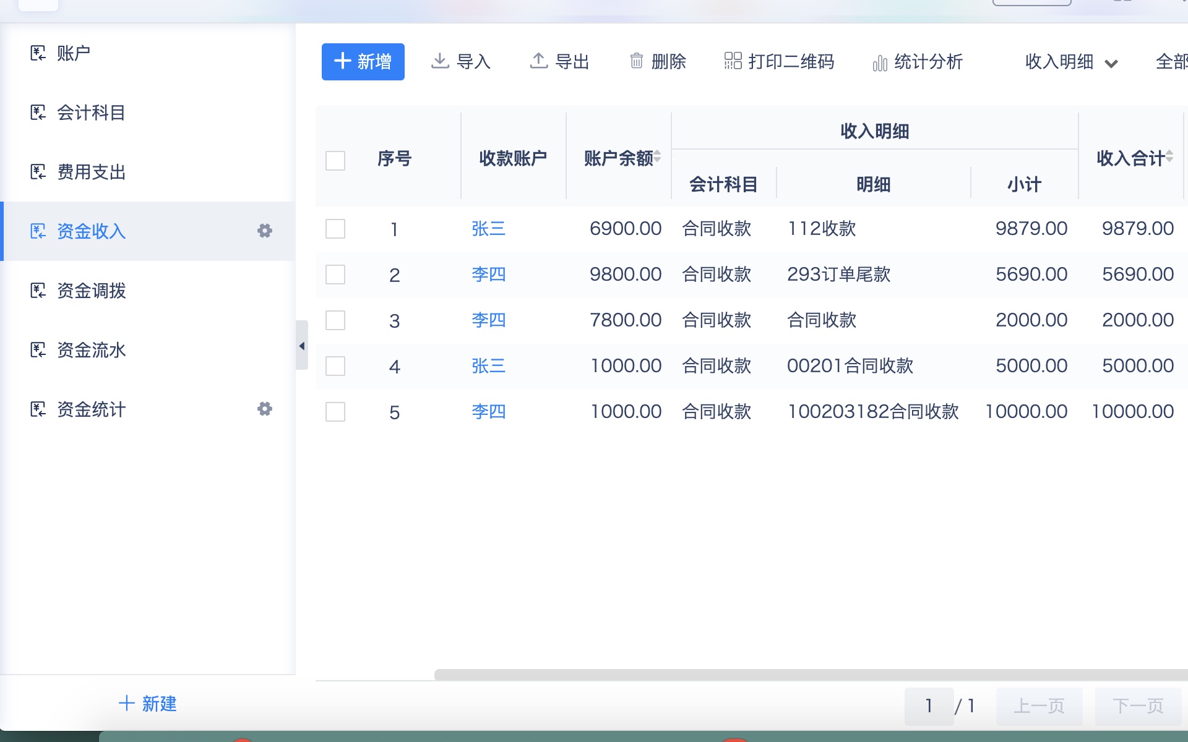1188x742 pixels.
Task: Click the 导入 download icon
Action: (x=440, y=61)
